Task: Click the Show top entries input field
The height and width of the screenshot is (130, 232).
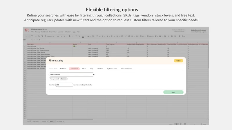Action: click(64, 85)
